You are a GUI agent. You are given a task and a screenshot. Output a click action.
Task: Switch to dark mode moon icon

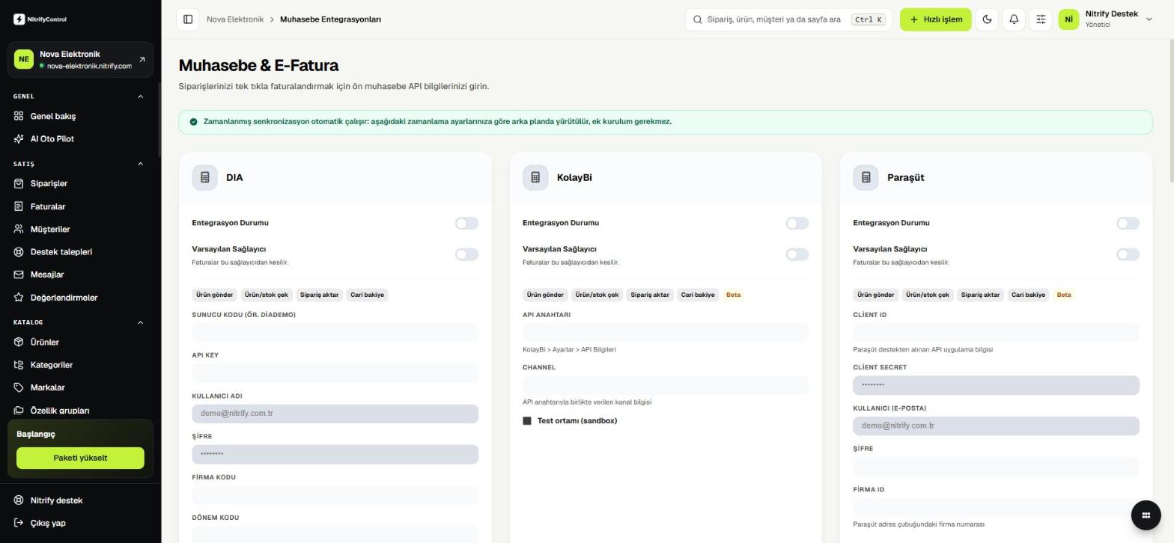coord(987,19)
